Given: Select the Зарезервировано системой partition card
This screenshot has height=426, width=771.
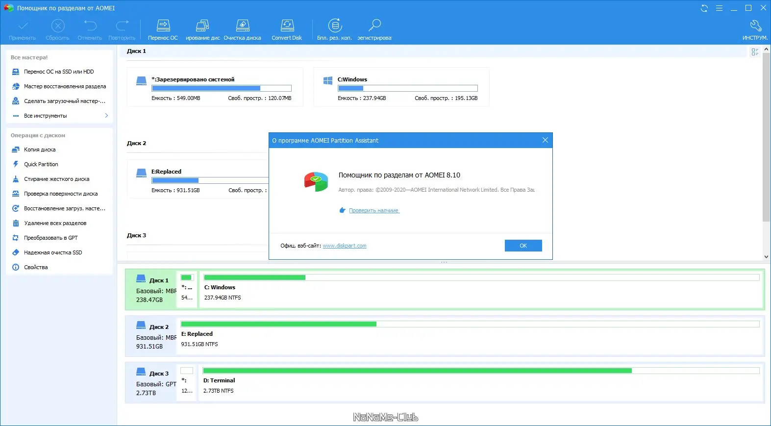Looking at the screenshot, I should [215, 87].
